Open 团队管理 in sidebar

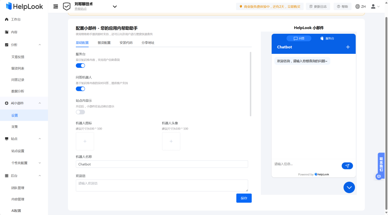(18, 188)
